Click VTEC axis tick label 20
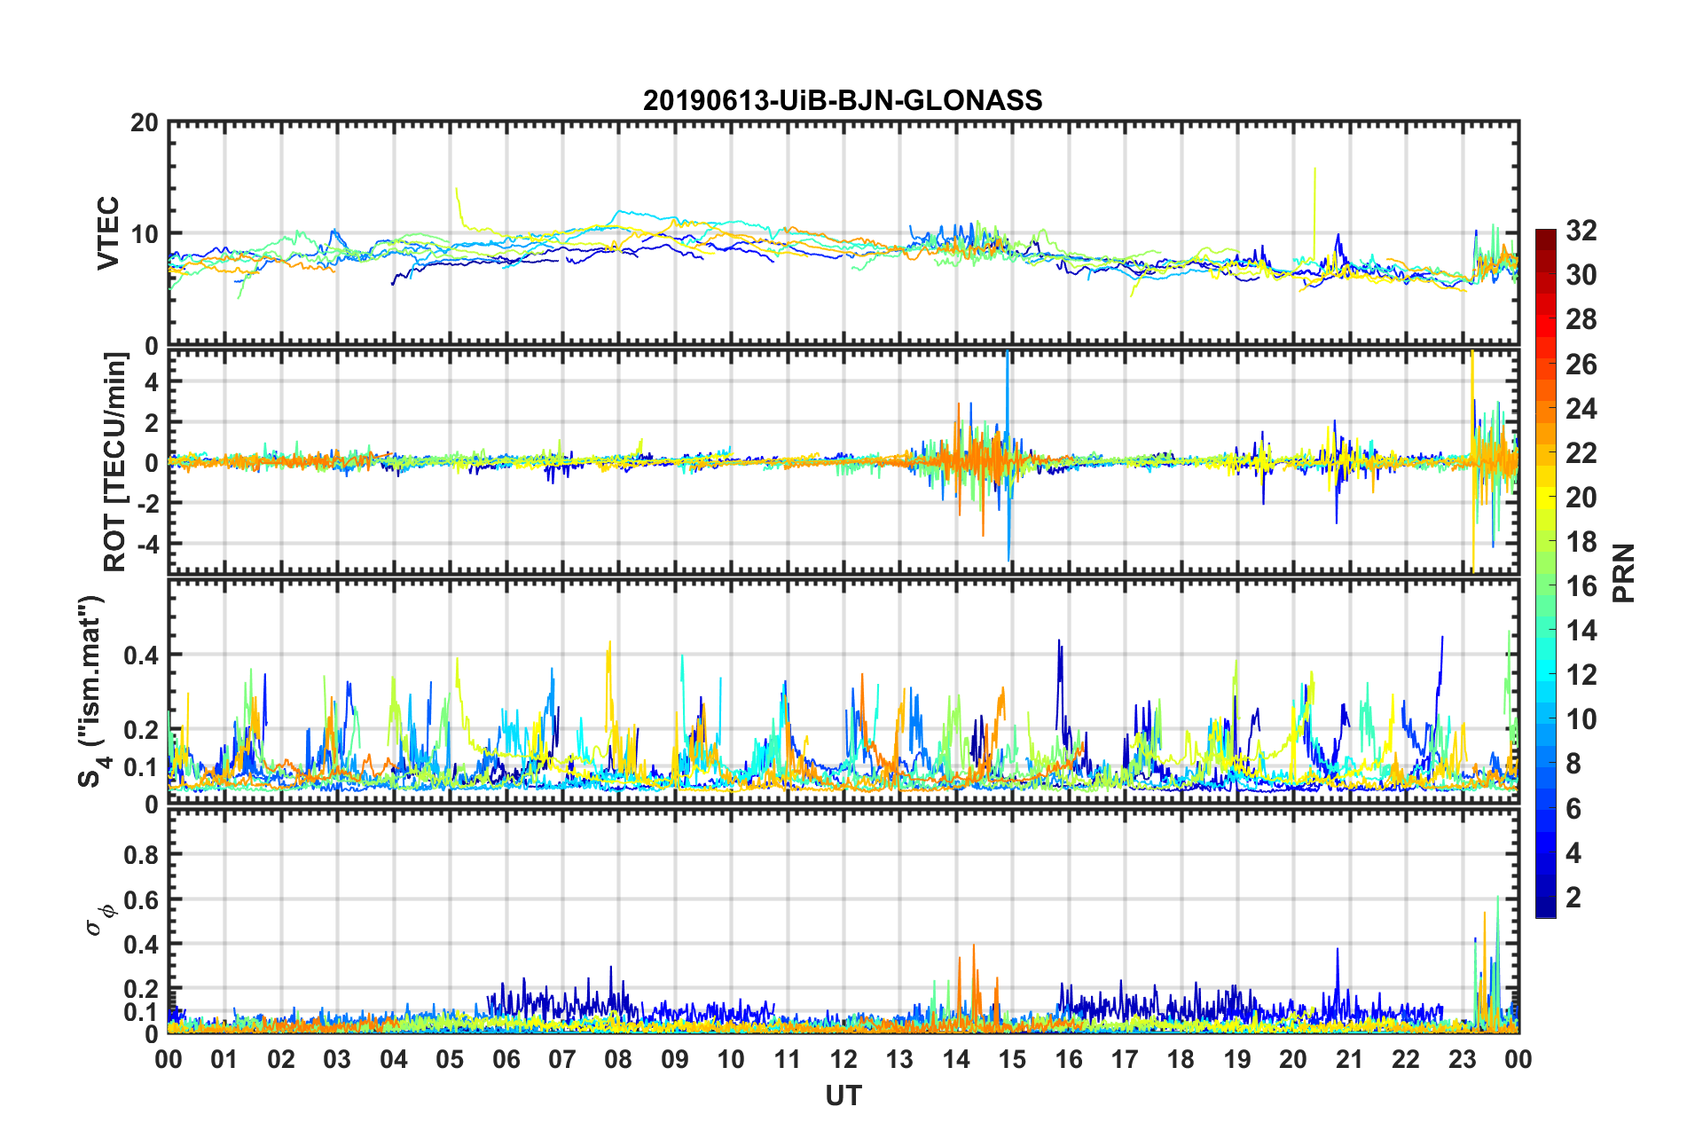 pyautogui.click(x=144, y=123)
